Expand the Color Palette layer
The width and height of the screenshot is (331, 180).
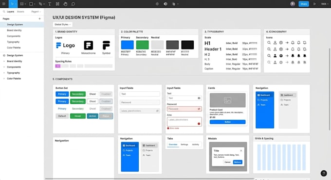[x=4, y=79]
